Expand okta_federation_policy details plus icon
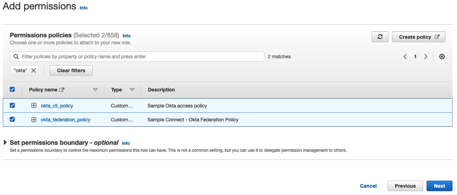 coord(34,120)
